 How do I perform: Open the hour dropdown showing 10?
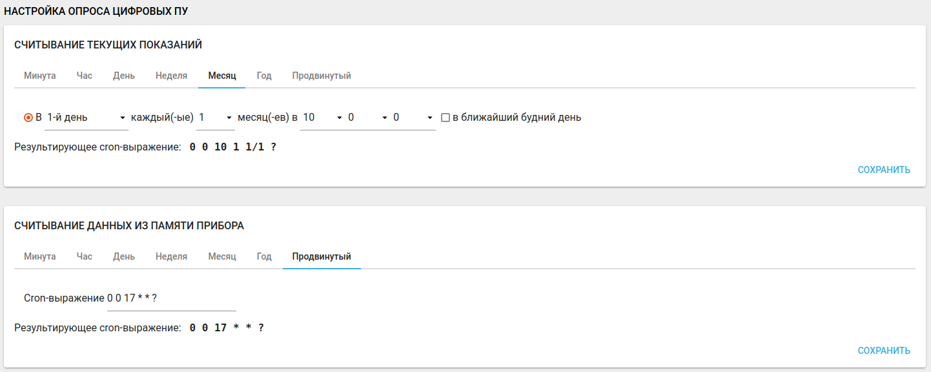[322, 118]
